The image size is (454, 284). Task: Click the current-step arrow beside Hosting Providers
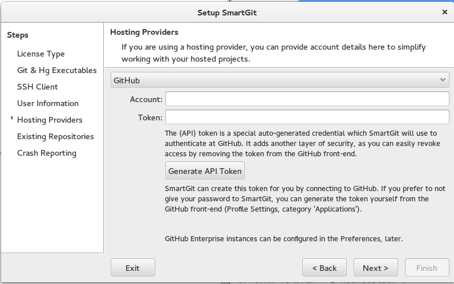coord(12,118)
